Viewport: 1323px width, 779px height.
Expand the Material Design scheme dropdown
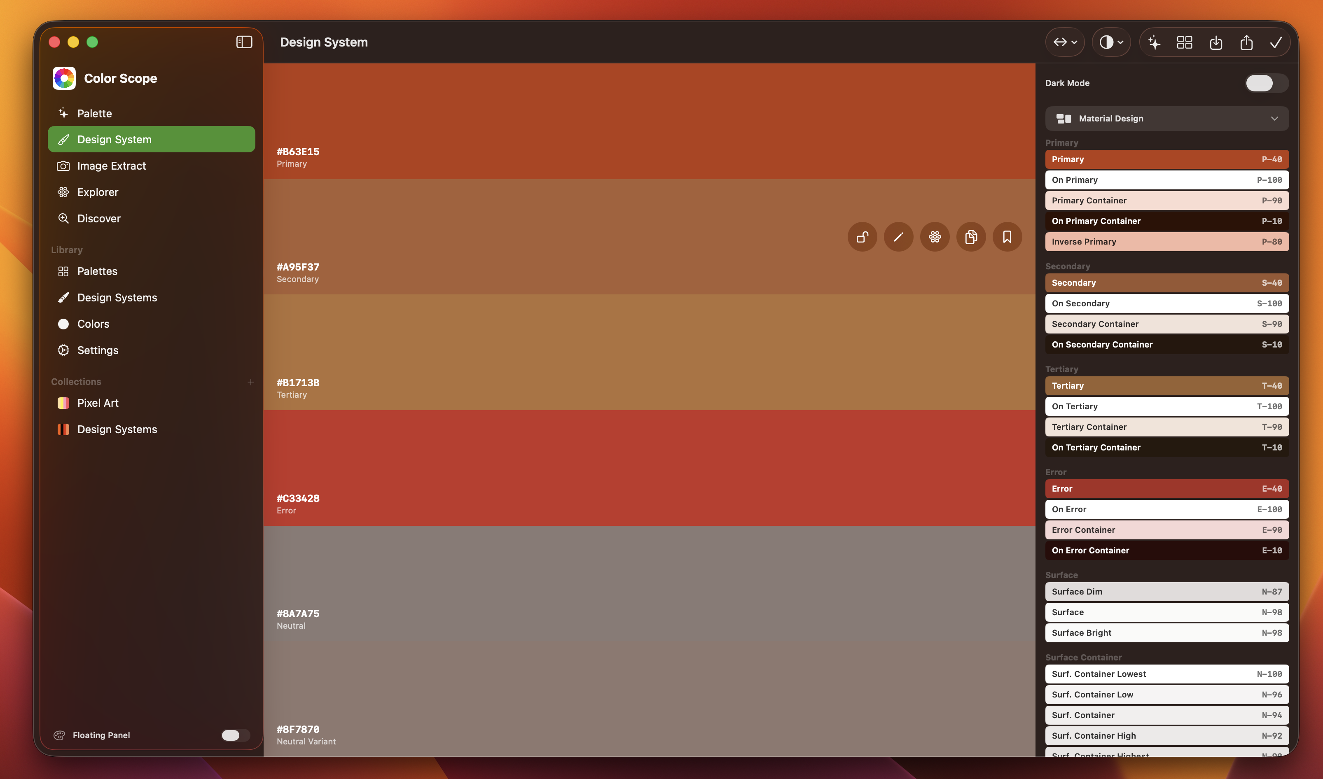[1166, 118]
